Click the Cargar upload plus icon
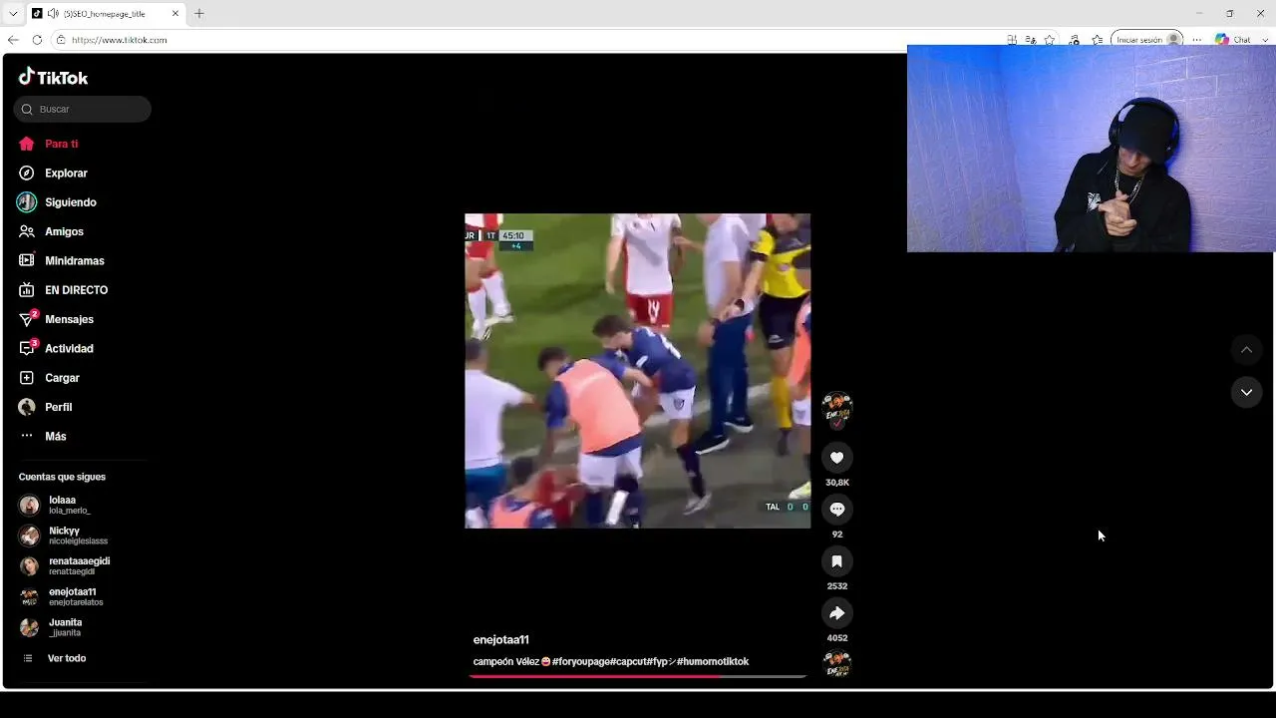Viewport: 1276px width, 718px height. pyautogui.click(x=27, y=378)
